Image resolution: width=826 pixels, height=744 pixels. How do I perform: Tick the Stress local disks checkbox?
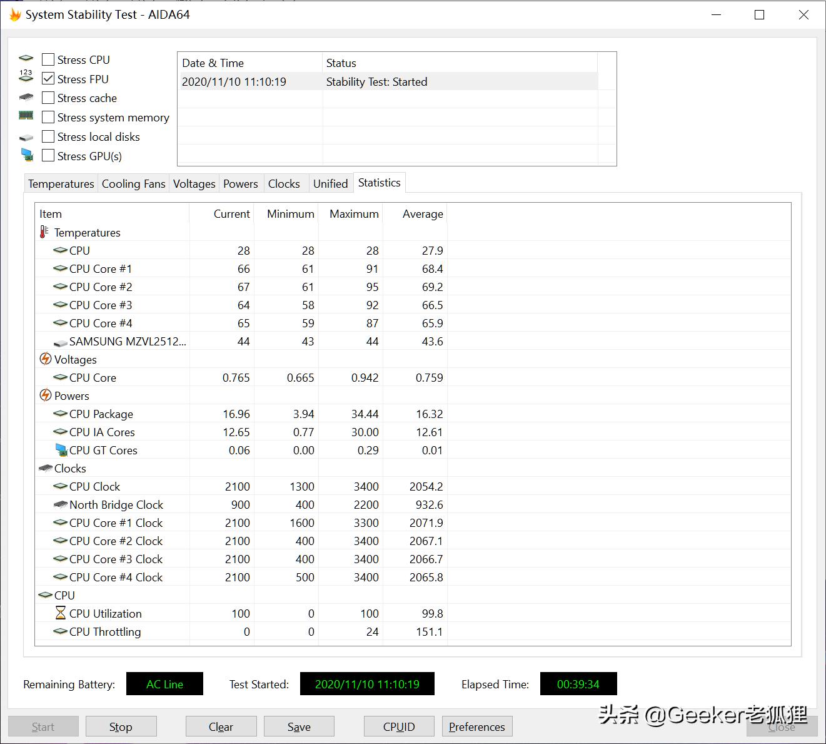click(x=48, y=136)
